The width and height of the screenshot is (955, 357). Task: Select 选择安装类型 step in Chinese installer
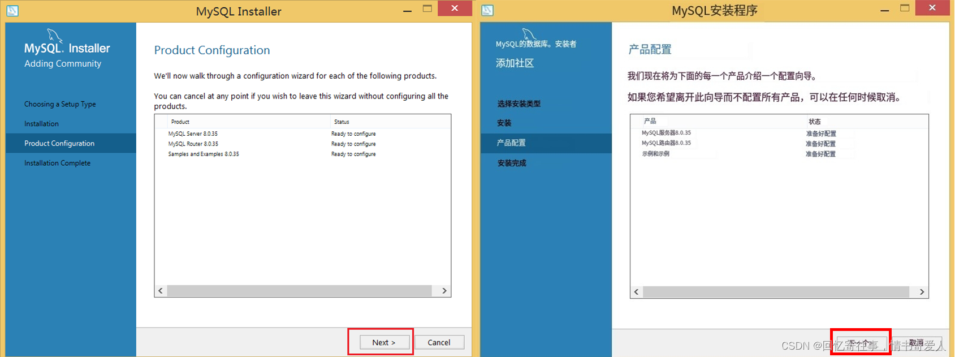(519, 104)
